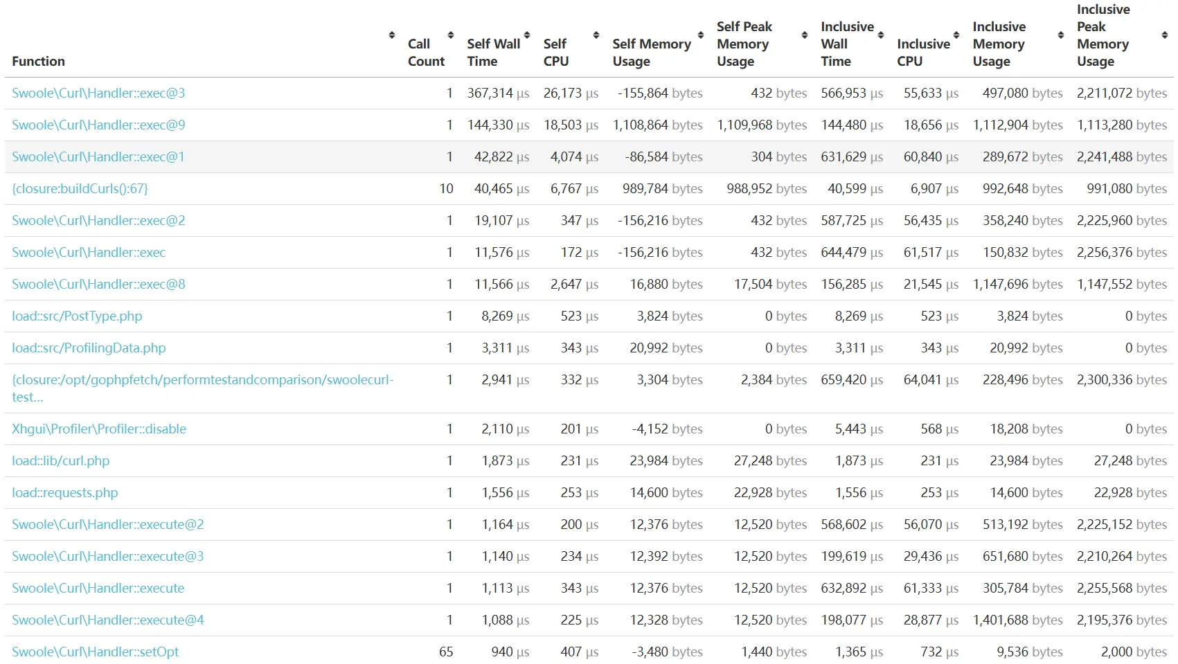The width and height of the screenshot is (1178, 664).
Task: Sort by Inclusive Wall Time arrows
Action: 880,35
